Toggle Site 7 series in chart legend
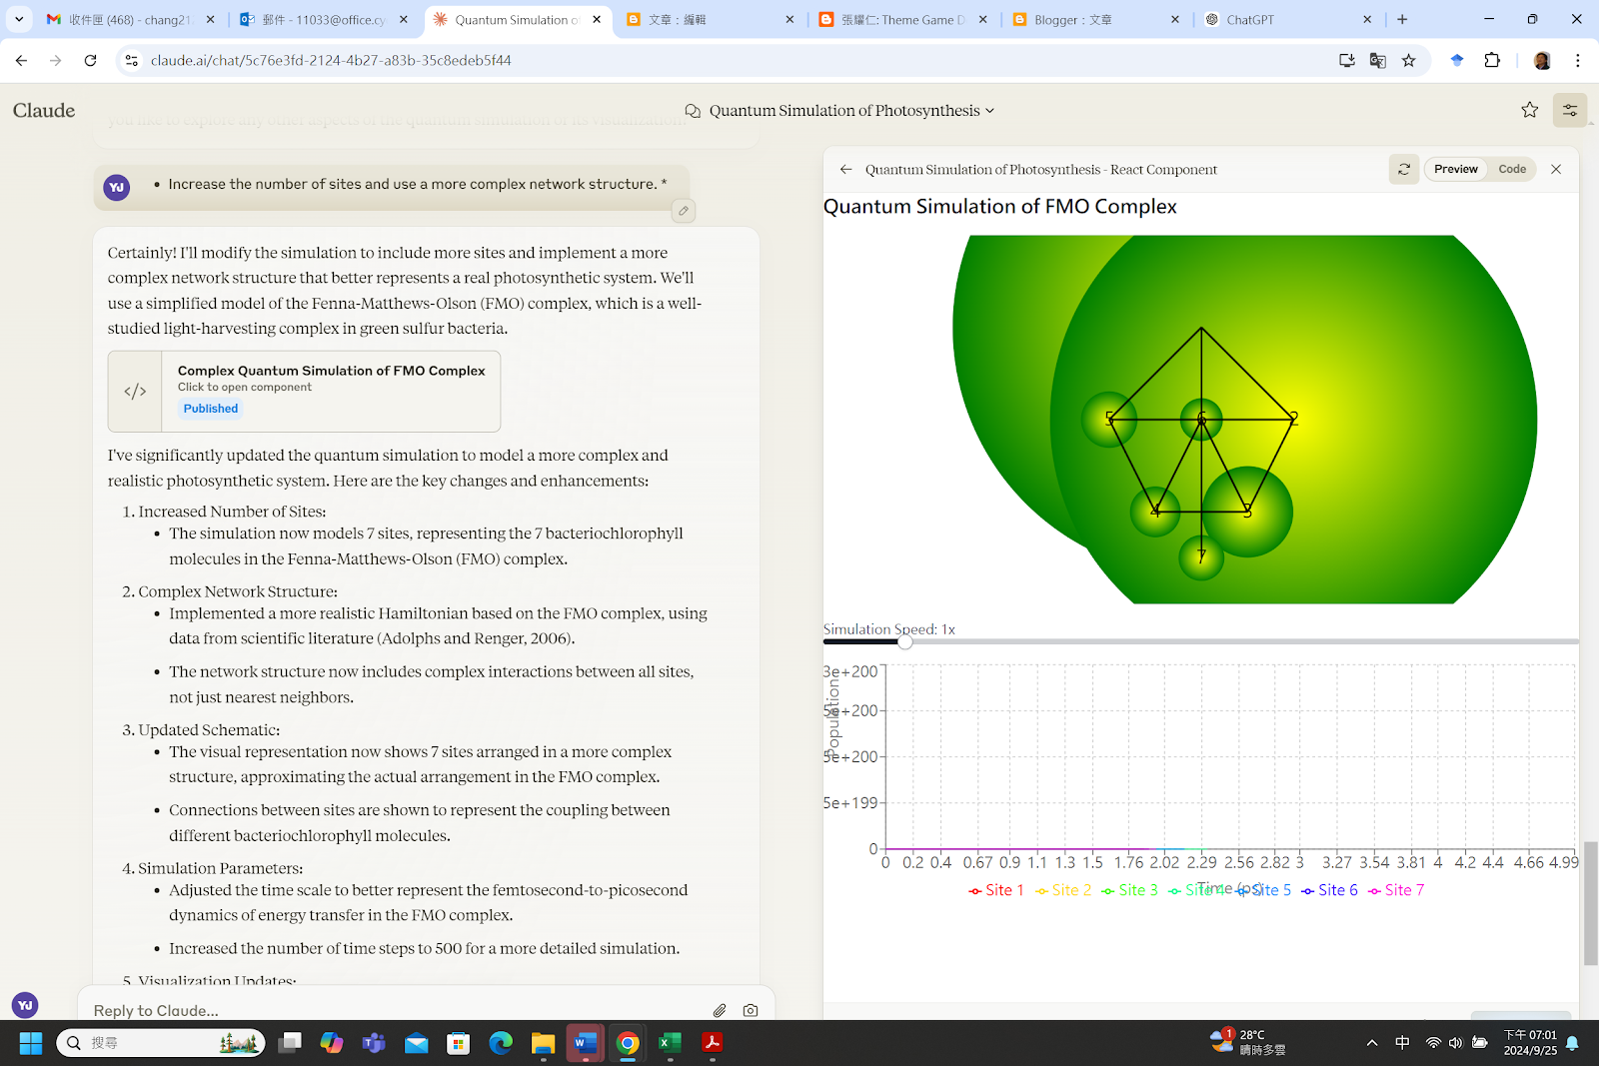 coord(1396,890)
